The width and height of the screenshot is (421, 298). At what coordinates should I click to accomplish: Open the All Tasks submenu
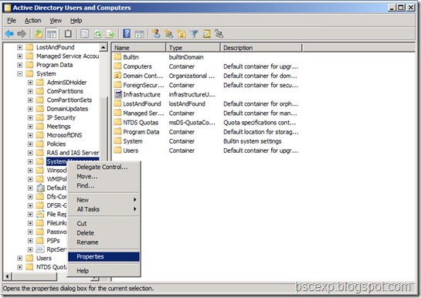click(104, 209)
